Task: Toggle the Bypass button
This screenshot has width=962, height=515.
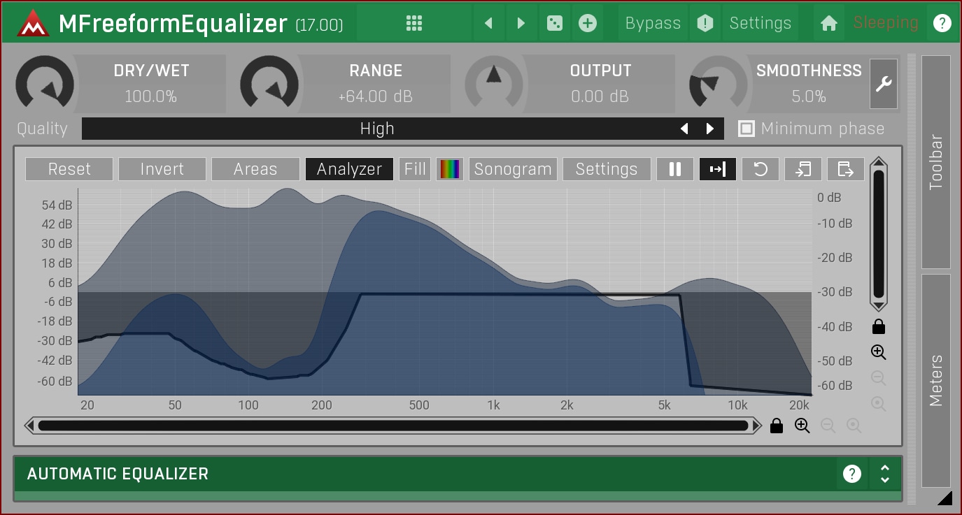Action: tap(653, 23)
